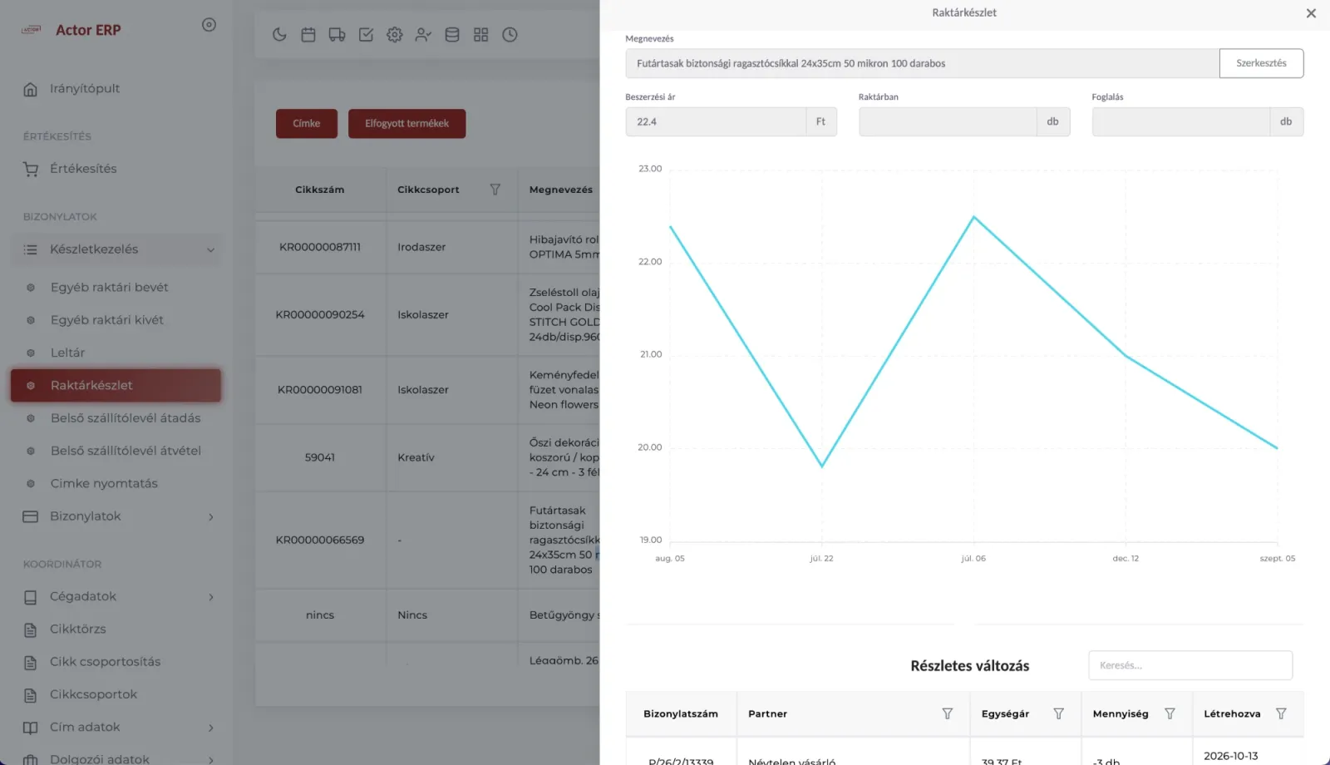Filter the Mennyiség column
Viewport: 1330px width, 765px height.
click(x=1170, y=713)
